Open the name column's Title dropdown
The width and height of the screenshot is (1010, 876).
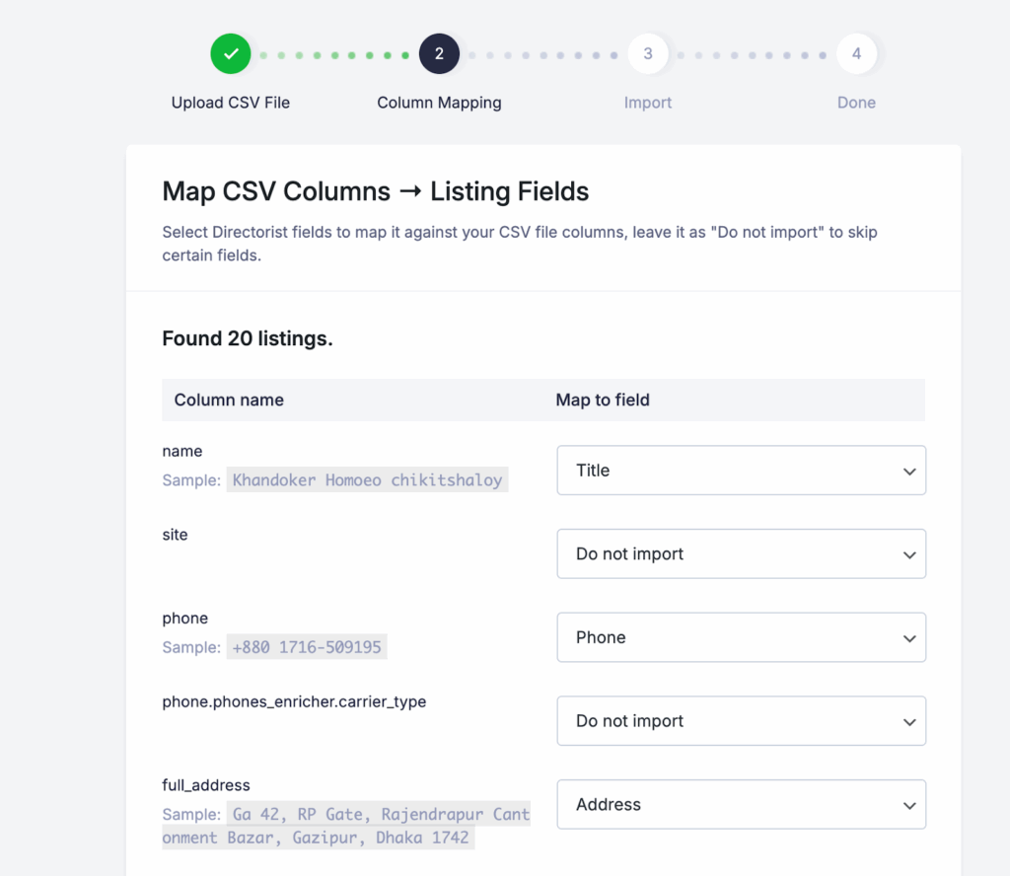tap(741, 471)
